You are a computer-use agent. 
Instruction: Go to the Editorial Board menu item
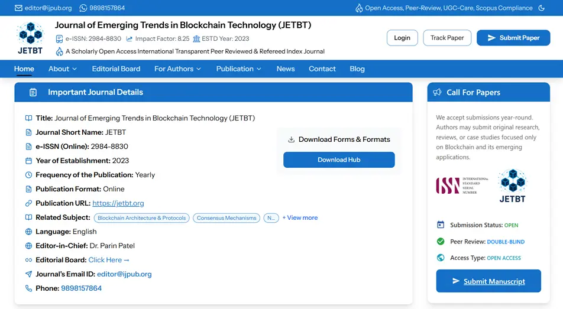(x=116, y=69)
